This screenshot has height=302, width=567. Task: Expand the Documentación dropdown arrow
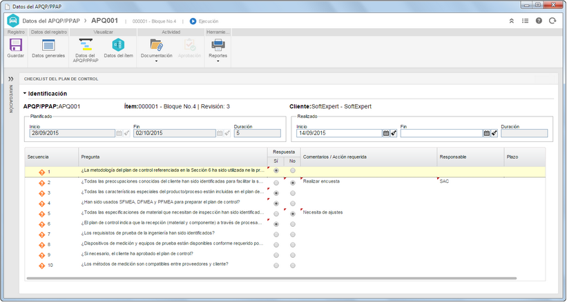pos(157,61)
